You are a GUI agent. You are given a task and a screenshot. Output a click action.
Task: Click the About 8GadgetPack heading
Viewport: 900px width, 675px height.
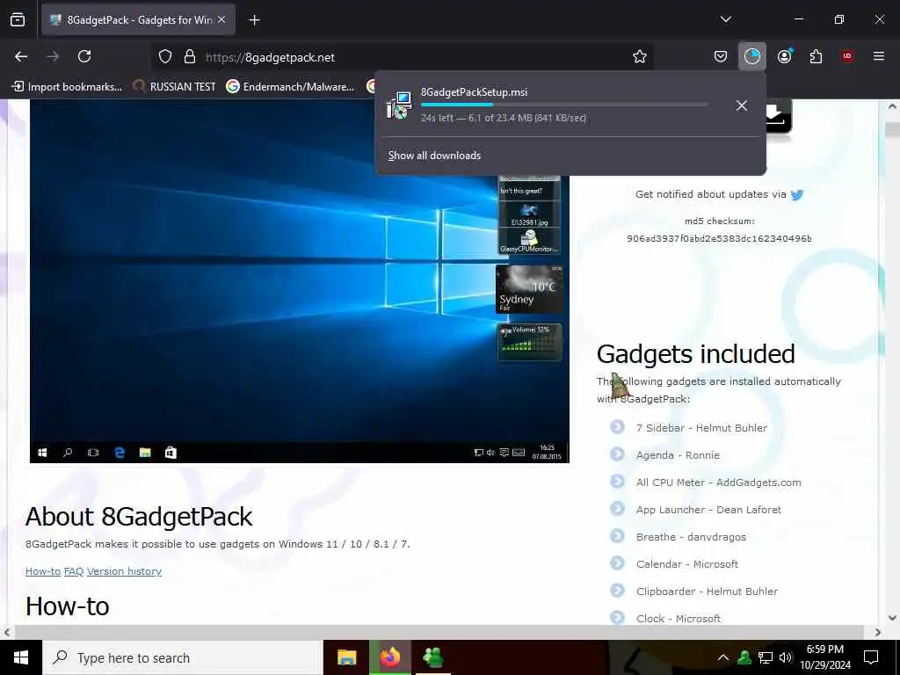(x=139, y=517)
